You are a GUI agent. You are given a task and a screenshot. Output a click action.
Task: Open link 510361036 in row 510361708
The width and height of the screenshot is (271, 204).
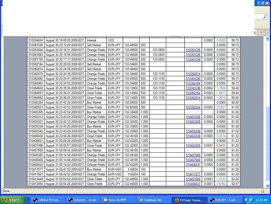[x=193, y=60]
